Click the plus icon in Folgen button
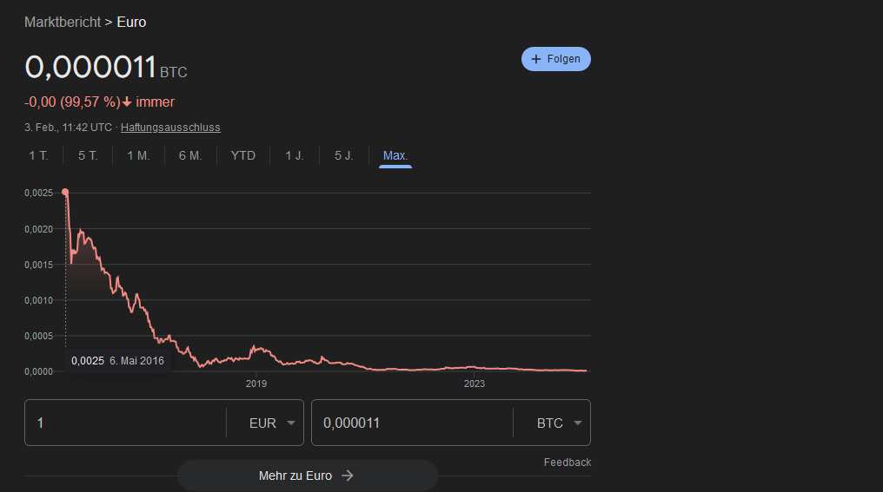The image size is (883, 492). tap(536, 59)
